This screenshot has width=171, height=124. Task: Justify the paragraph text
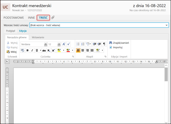(92, 50)
